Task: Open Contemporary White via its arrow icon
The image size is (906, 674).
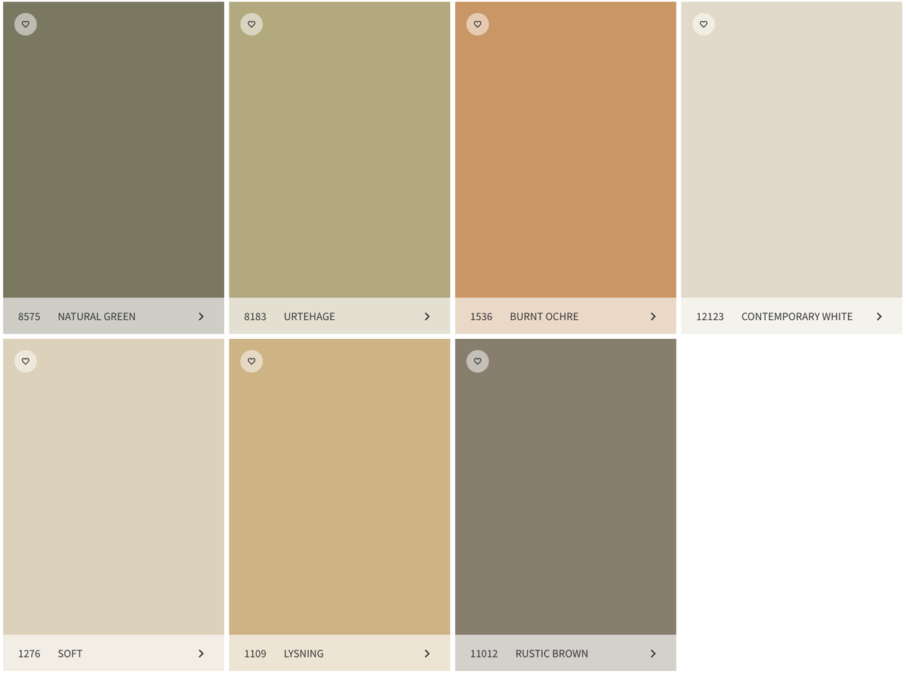Action: coord(879,316)
